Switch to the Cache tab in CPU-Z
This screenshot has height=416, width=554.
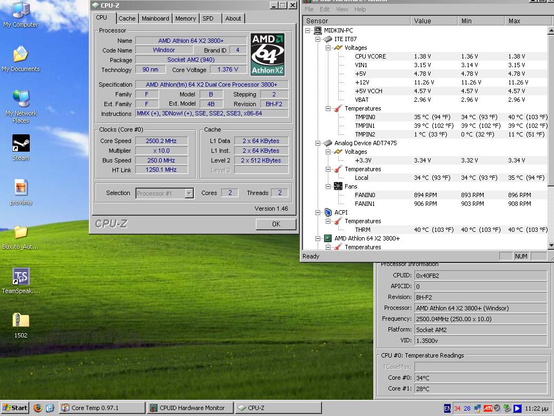[x=127, y=18]
